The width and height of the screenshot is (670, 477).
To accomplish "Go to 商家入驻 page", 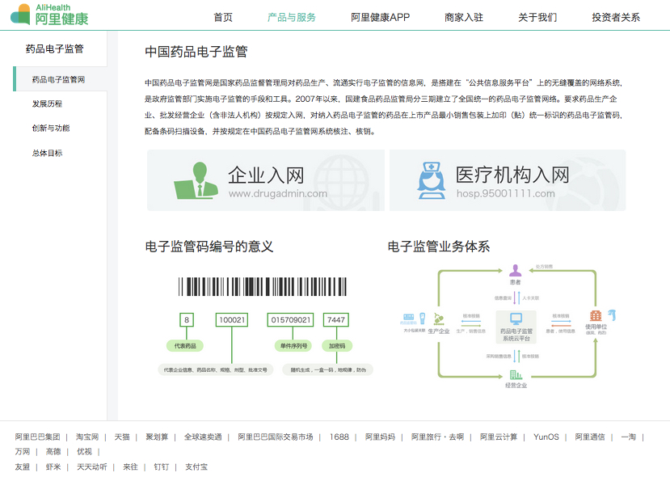I will coord(464,18).
